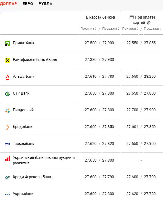This screenshot has width=163, height=203.
Task: Click the OTP Bank green logo
Action: [x=8, y=94]
